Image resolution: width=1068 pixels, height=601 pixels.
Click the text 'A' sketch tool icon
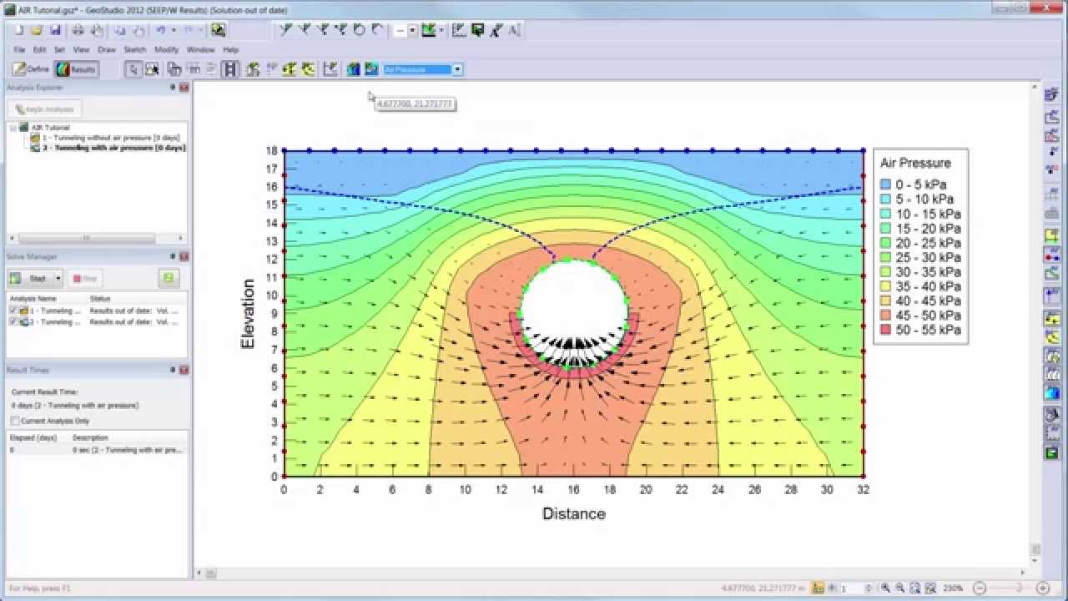click(513, 30)
